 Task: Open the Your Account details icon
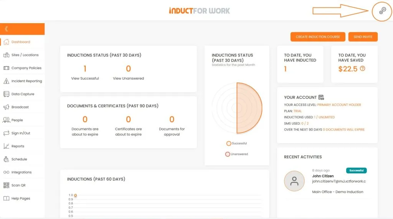click(321, 97)
